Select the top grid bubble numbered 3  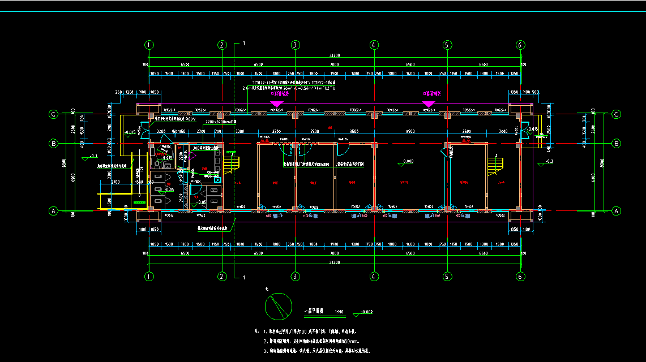tap(295, 45)
